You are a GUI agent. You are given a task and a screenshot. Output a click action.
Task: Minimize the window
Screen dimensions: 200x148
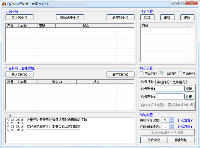(175, 3)
